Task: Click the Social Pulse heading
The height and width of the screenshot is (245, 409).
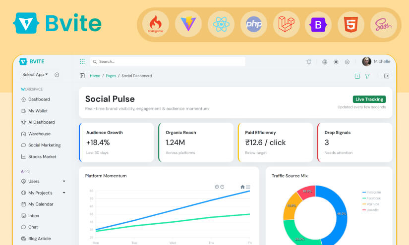Action: 110,99
